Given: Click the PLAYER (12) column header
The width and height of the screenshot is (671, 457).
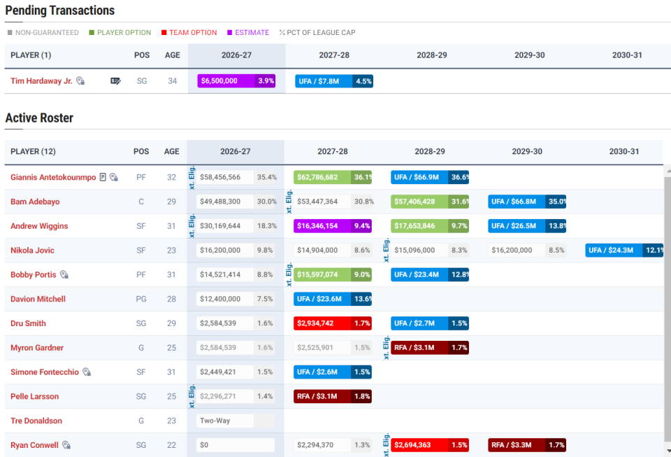Looking at the screenshot, I should [x=33, y=152].
